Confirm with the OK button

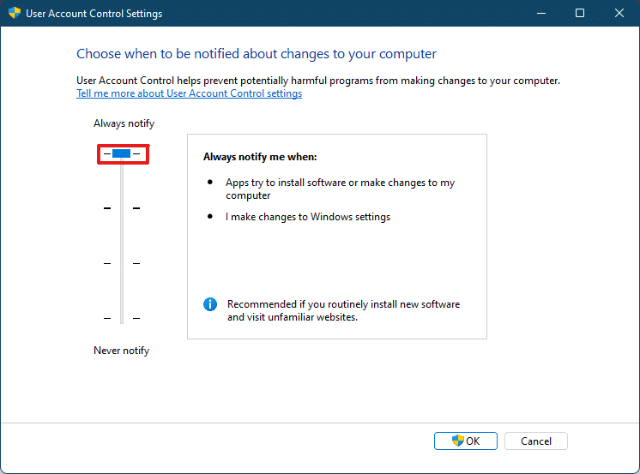click(466, 441)
